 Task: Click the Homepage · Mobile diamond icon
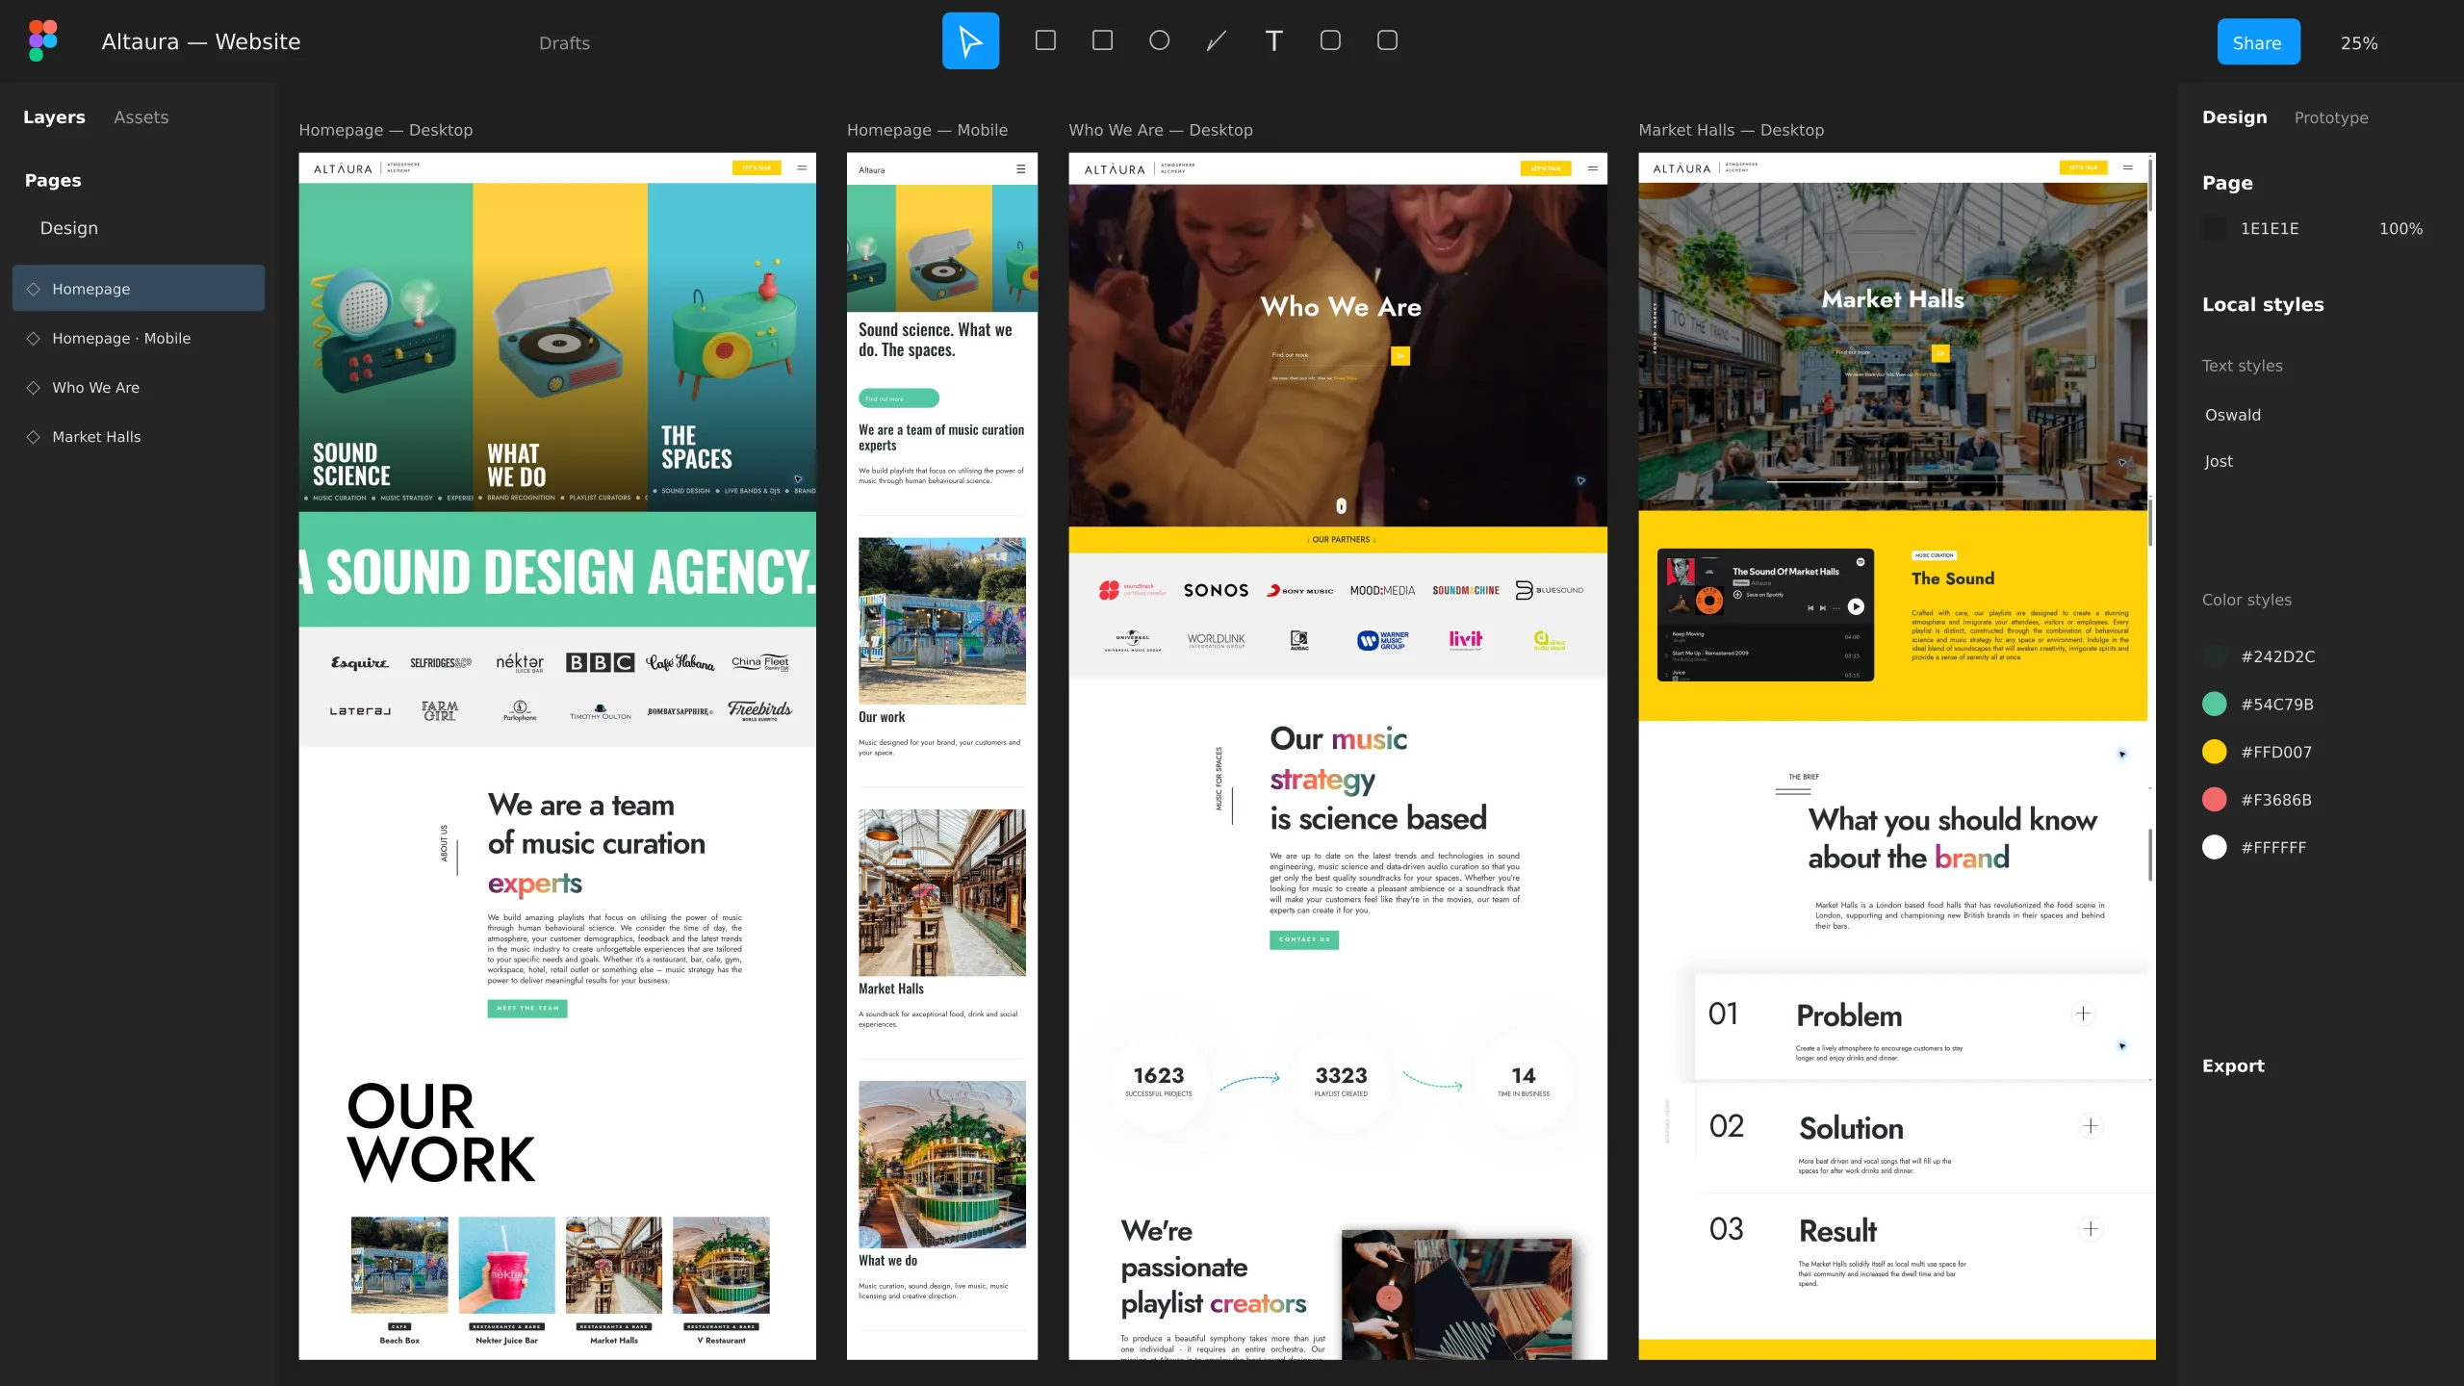coord(34,338)
